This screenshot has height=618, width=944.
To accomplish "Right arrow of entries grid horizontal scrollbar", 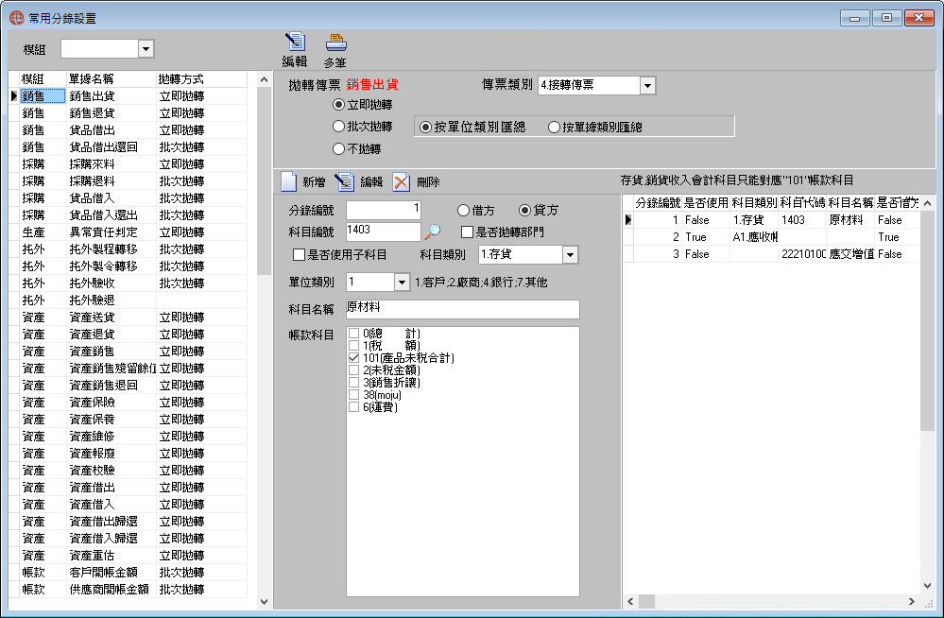I will pyautogui.click(x=912, y=601).
